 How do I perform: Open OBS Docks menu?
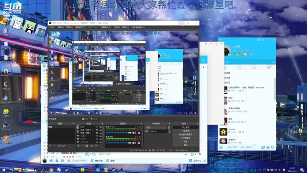80,27
